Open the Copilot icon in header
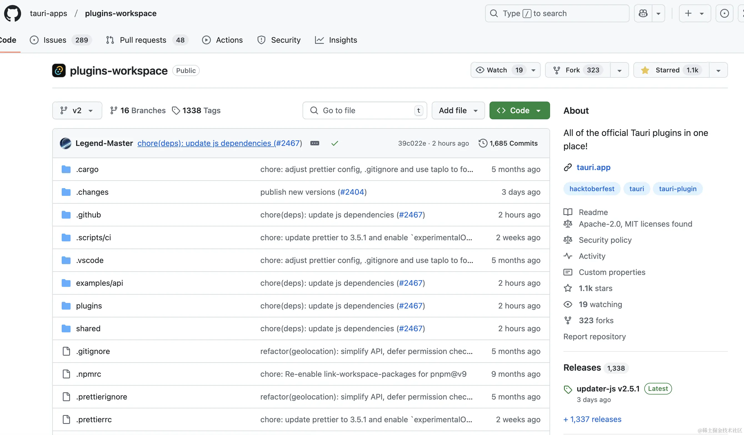 tap(643, 13)
